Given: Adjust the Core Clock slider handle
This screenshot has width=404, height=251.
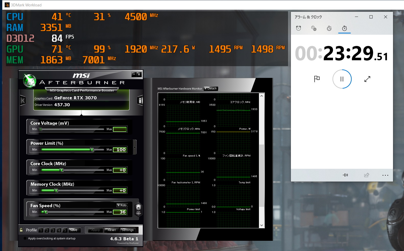Looking at the screenshot, I should pos(62,170).
